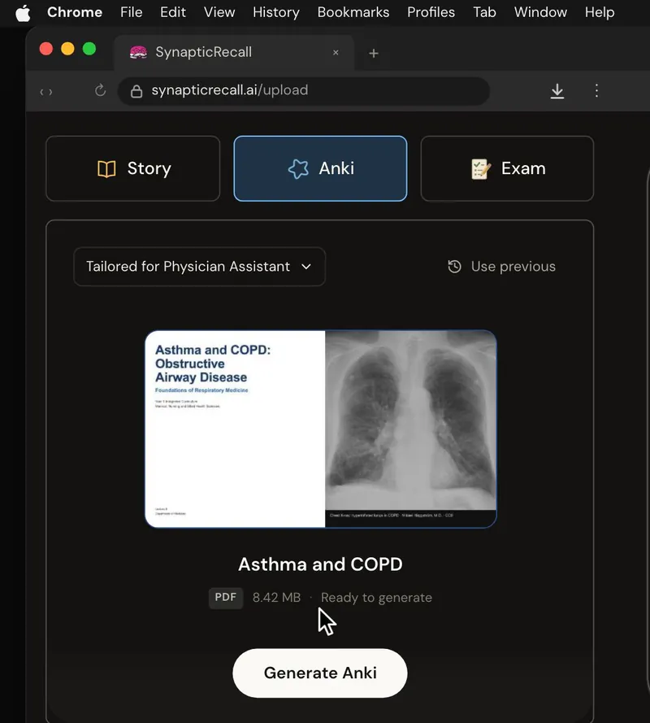
Task: Open the Edit menu
Action: [173, 12]
